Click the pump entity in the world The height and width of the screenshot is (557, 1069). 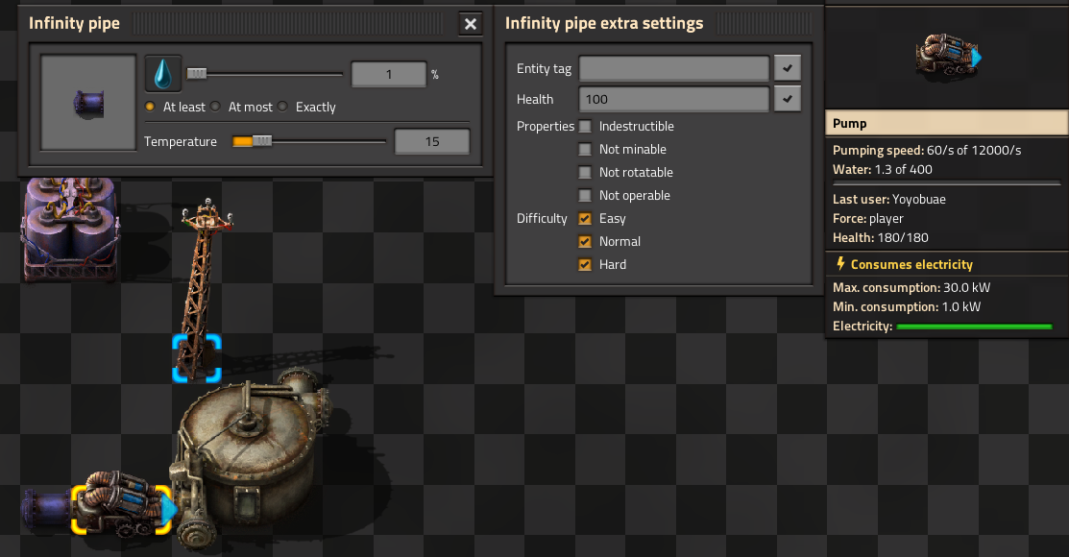pyautogui.click(x=120, y=506)
